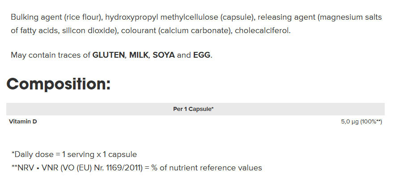Click the bold EGG allergen text
This screenshot has width=408, height=195.
click(202, 55)
